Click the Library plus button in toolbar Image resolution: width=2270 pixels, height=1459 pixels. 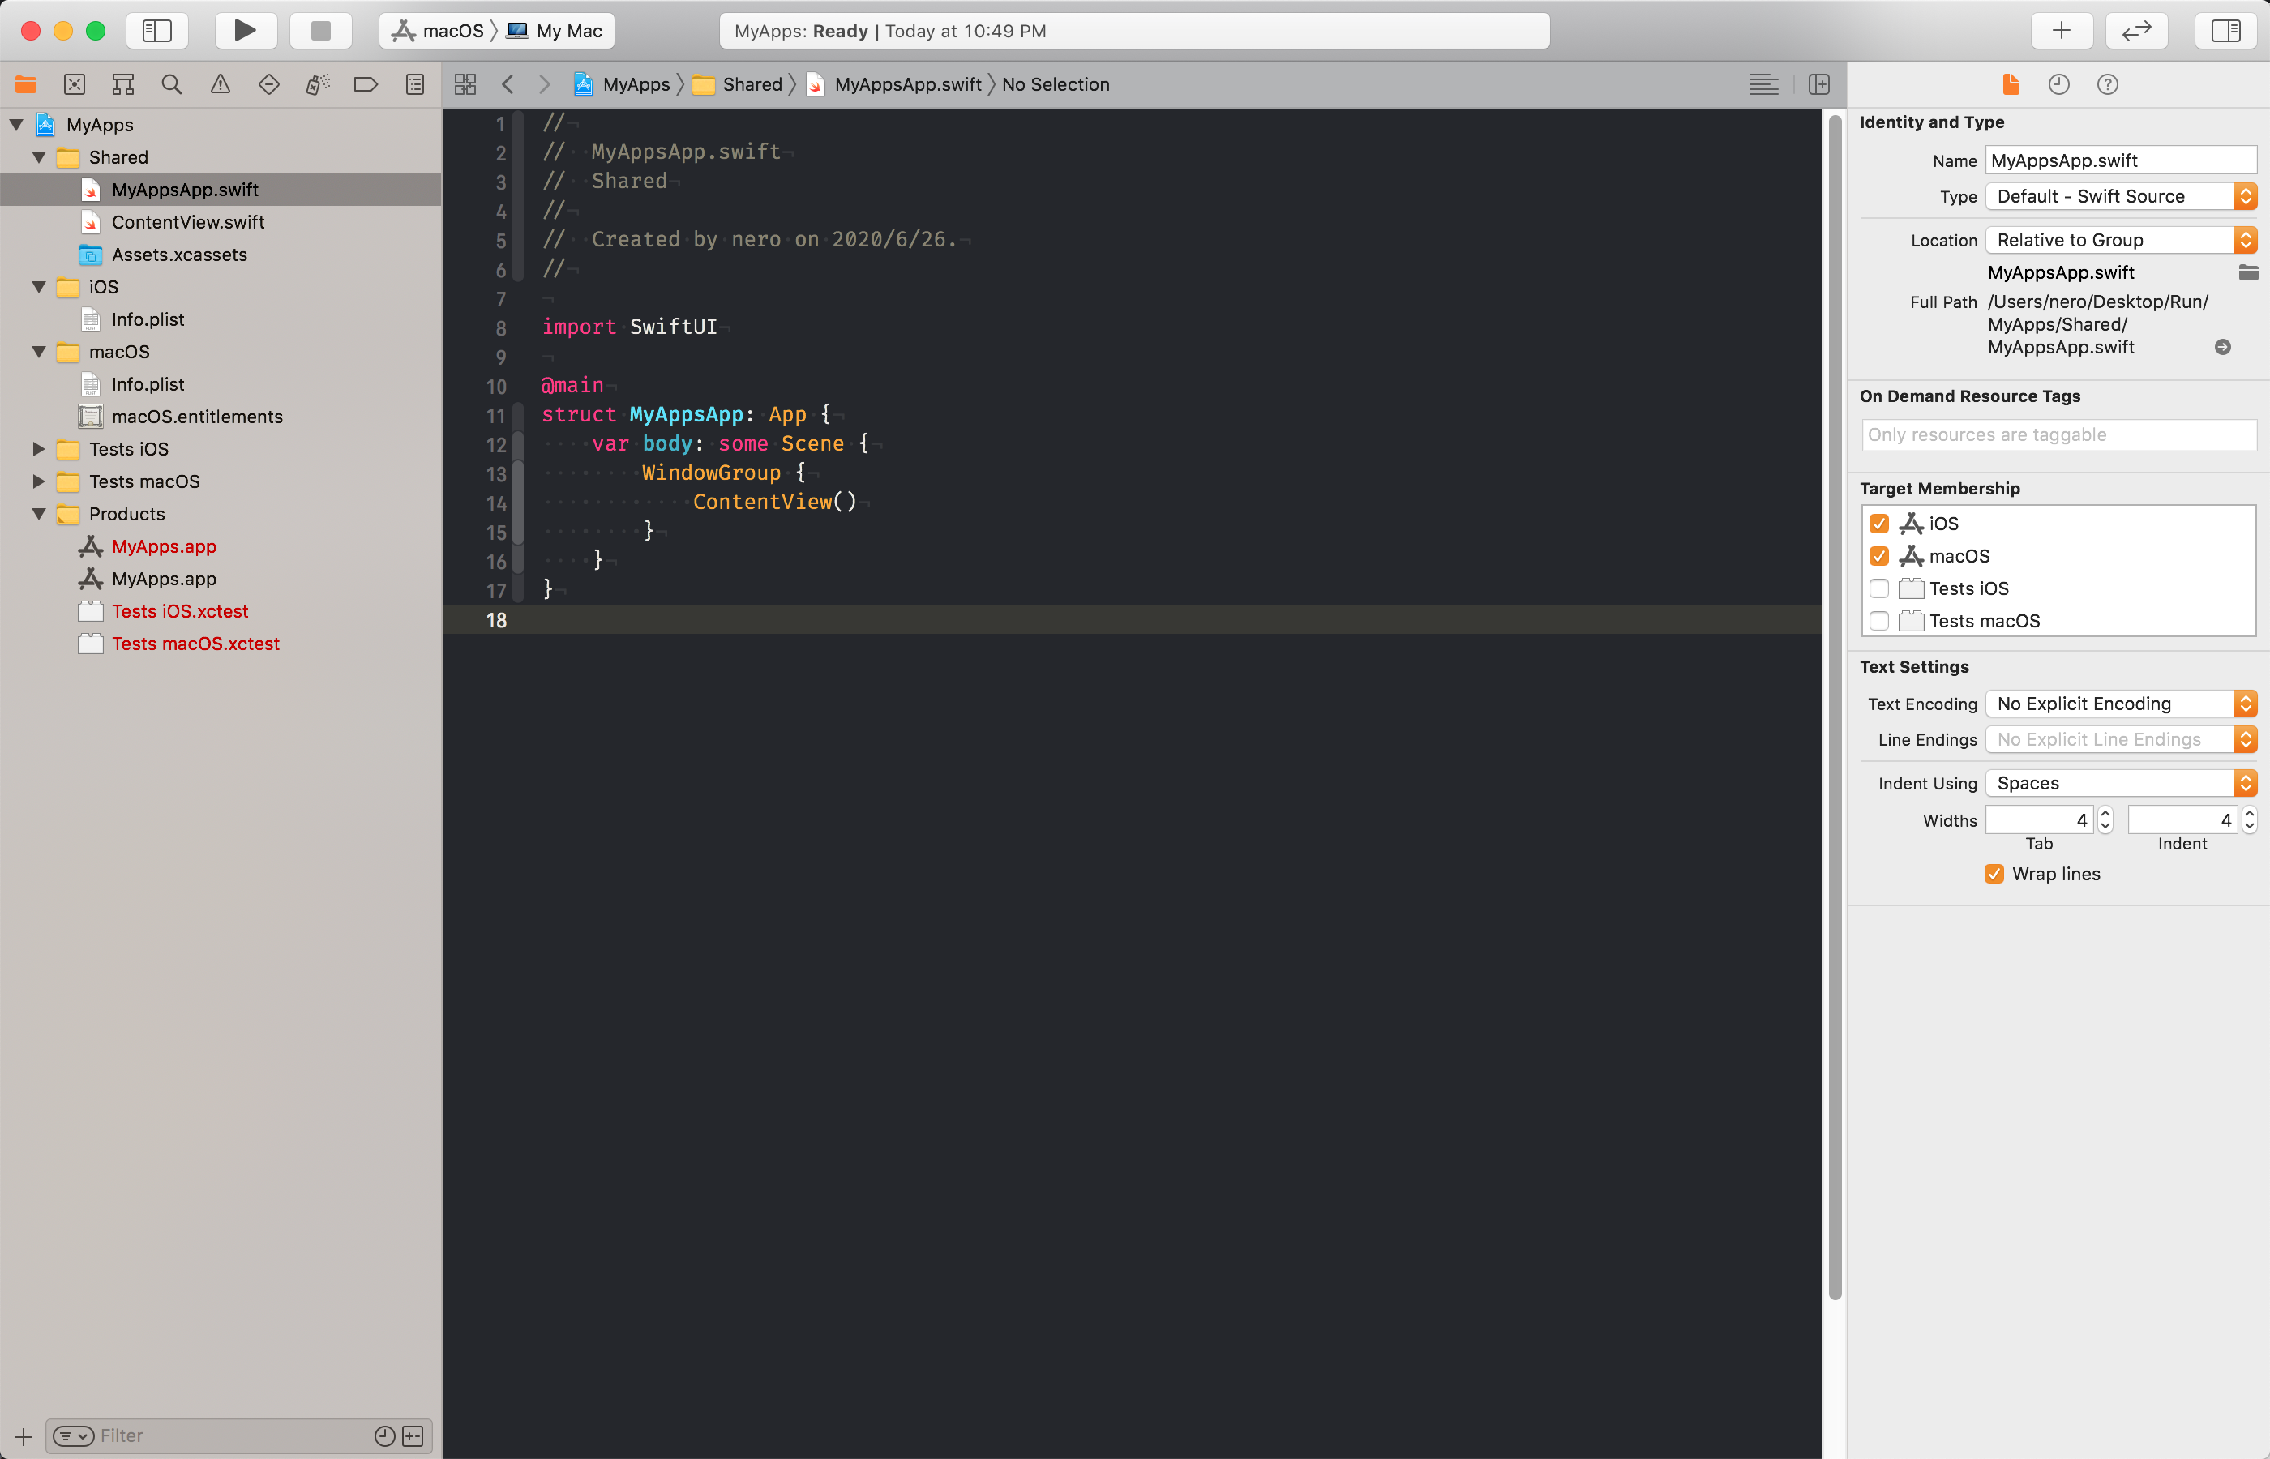[2061, 30]
